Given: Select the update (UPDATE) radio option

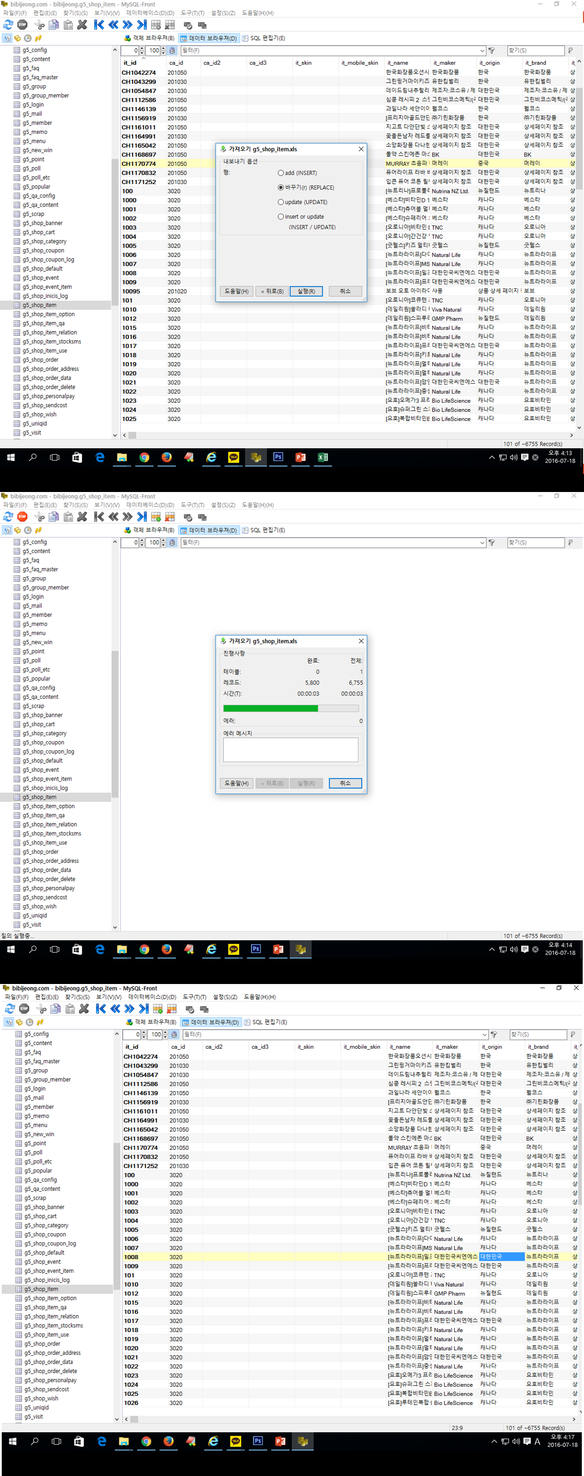Looking at the screenshot, I should (x=281, y=202).
